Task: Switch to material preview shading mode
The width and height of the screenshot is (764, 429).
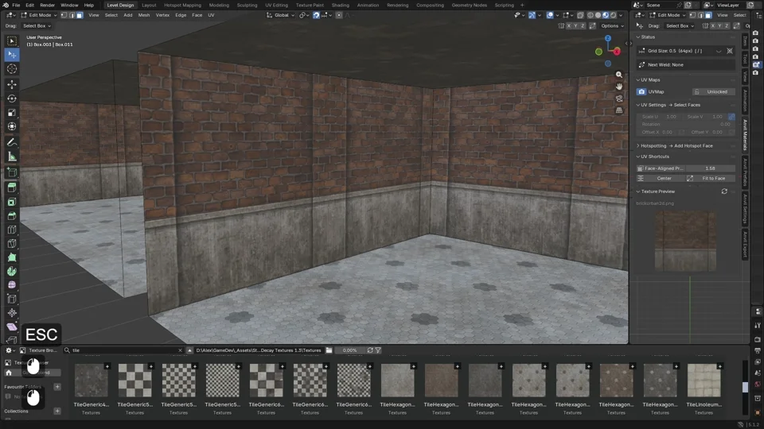Action: point(606,15)
